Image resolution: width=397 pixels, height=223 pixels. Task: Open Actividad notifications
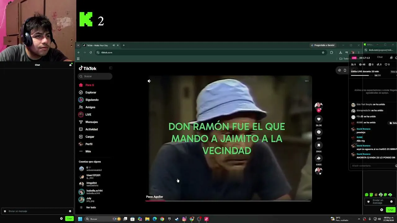click(88, 129)
